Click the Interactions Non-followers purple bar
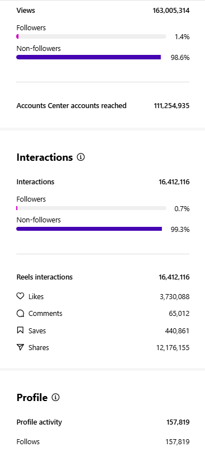The width and height of the screenshot is (205, 461). [x=89, y=229]
